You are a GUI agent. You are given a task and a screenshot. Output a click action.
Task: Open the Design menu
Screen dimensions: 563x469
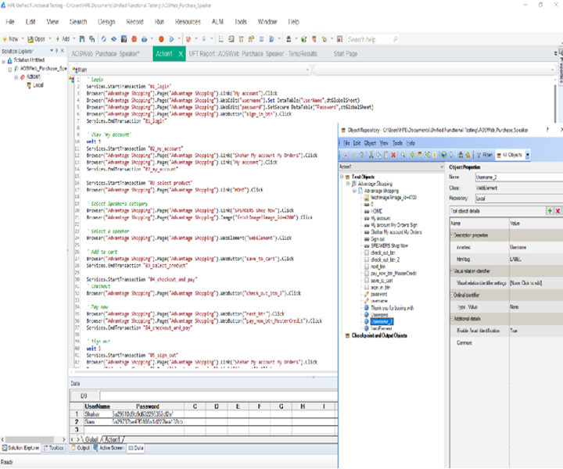pyautogui.click(x=106, y=22)
